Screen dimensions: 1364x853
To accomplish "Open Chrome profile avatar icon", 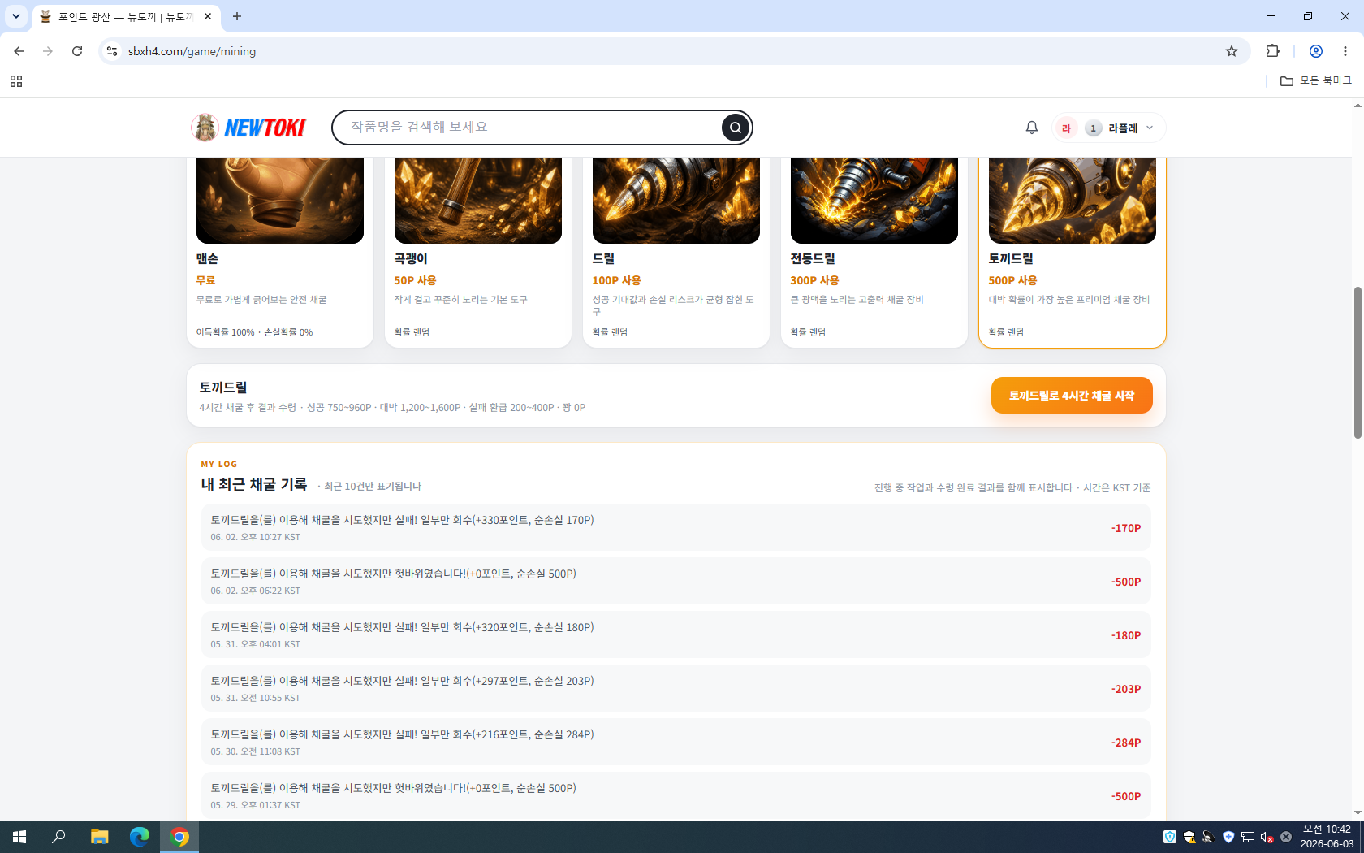I will click(1316, 51).
